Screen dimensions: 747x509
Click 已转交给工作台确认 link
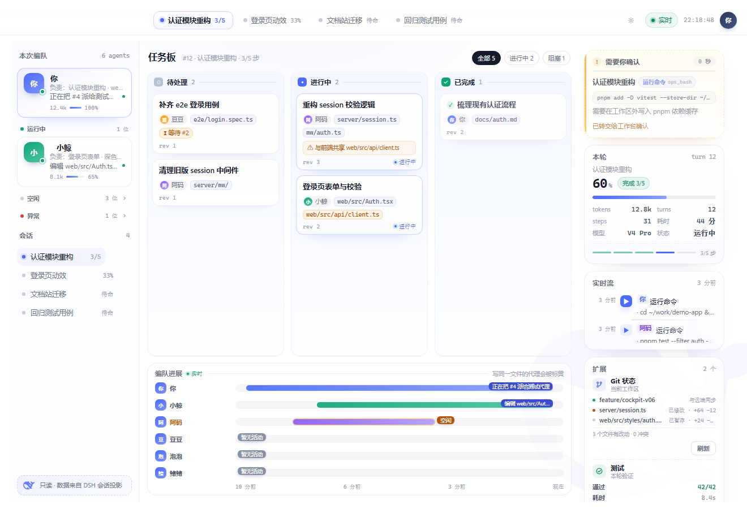[620, 126]
